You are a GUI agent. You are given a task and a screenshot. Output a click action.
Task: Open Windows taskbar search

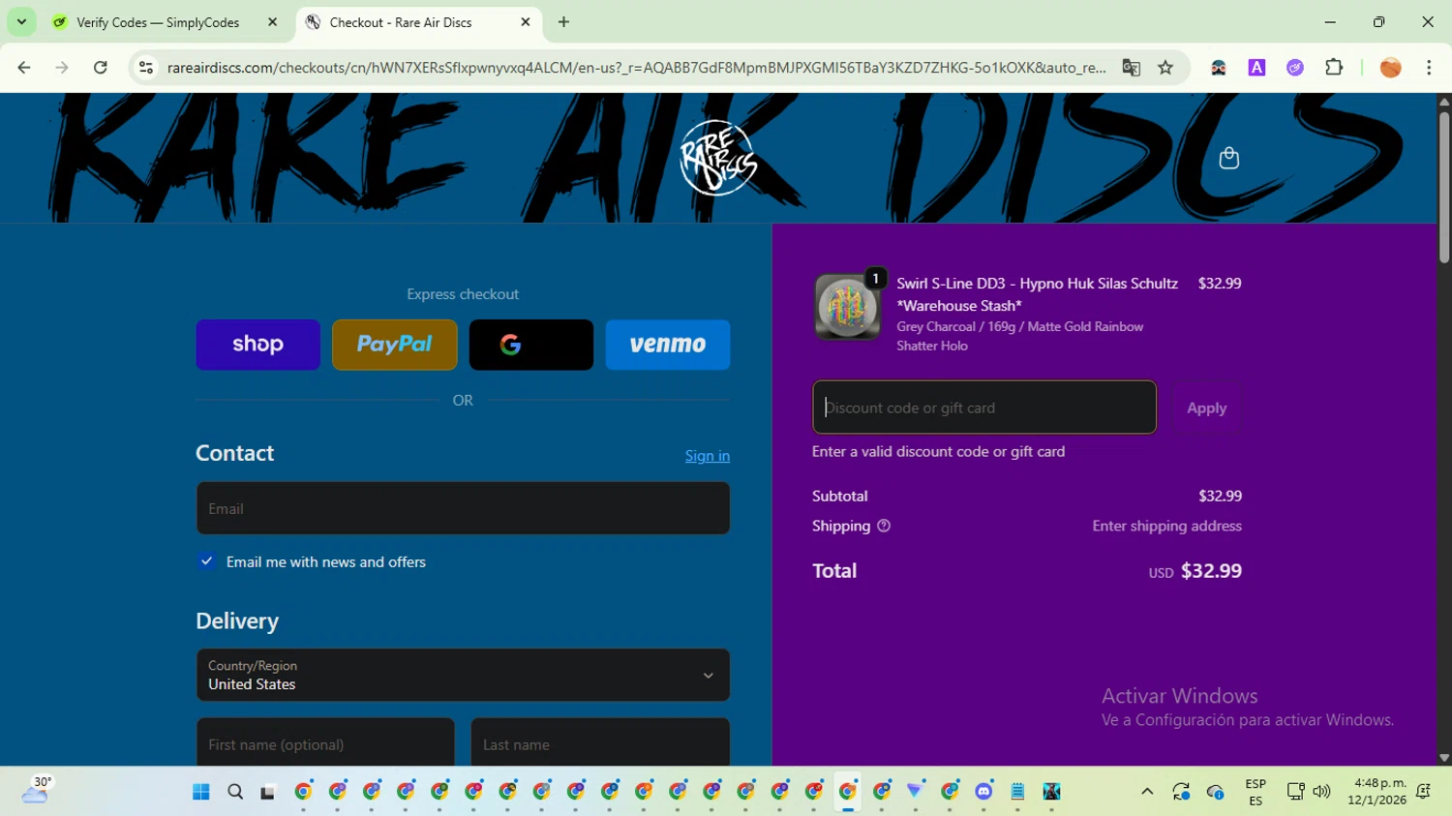(x=235, y=792)
